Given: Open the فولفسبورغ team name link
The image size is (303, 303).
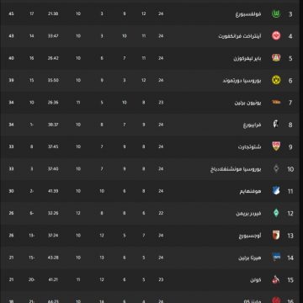Looking at the screenshot, I should [x=248, y=13].
